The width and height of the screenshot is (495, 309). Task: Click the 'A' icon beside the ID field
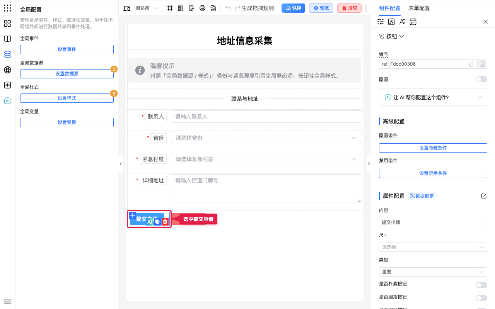482,64
